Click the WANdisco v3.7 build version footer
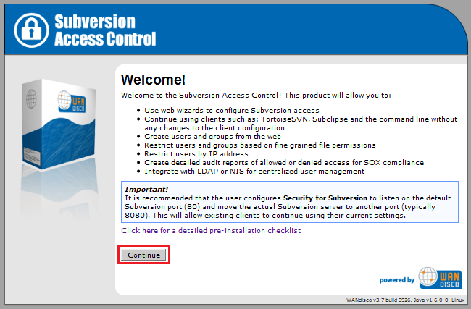 406,300
